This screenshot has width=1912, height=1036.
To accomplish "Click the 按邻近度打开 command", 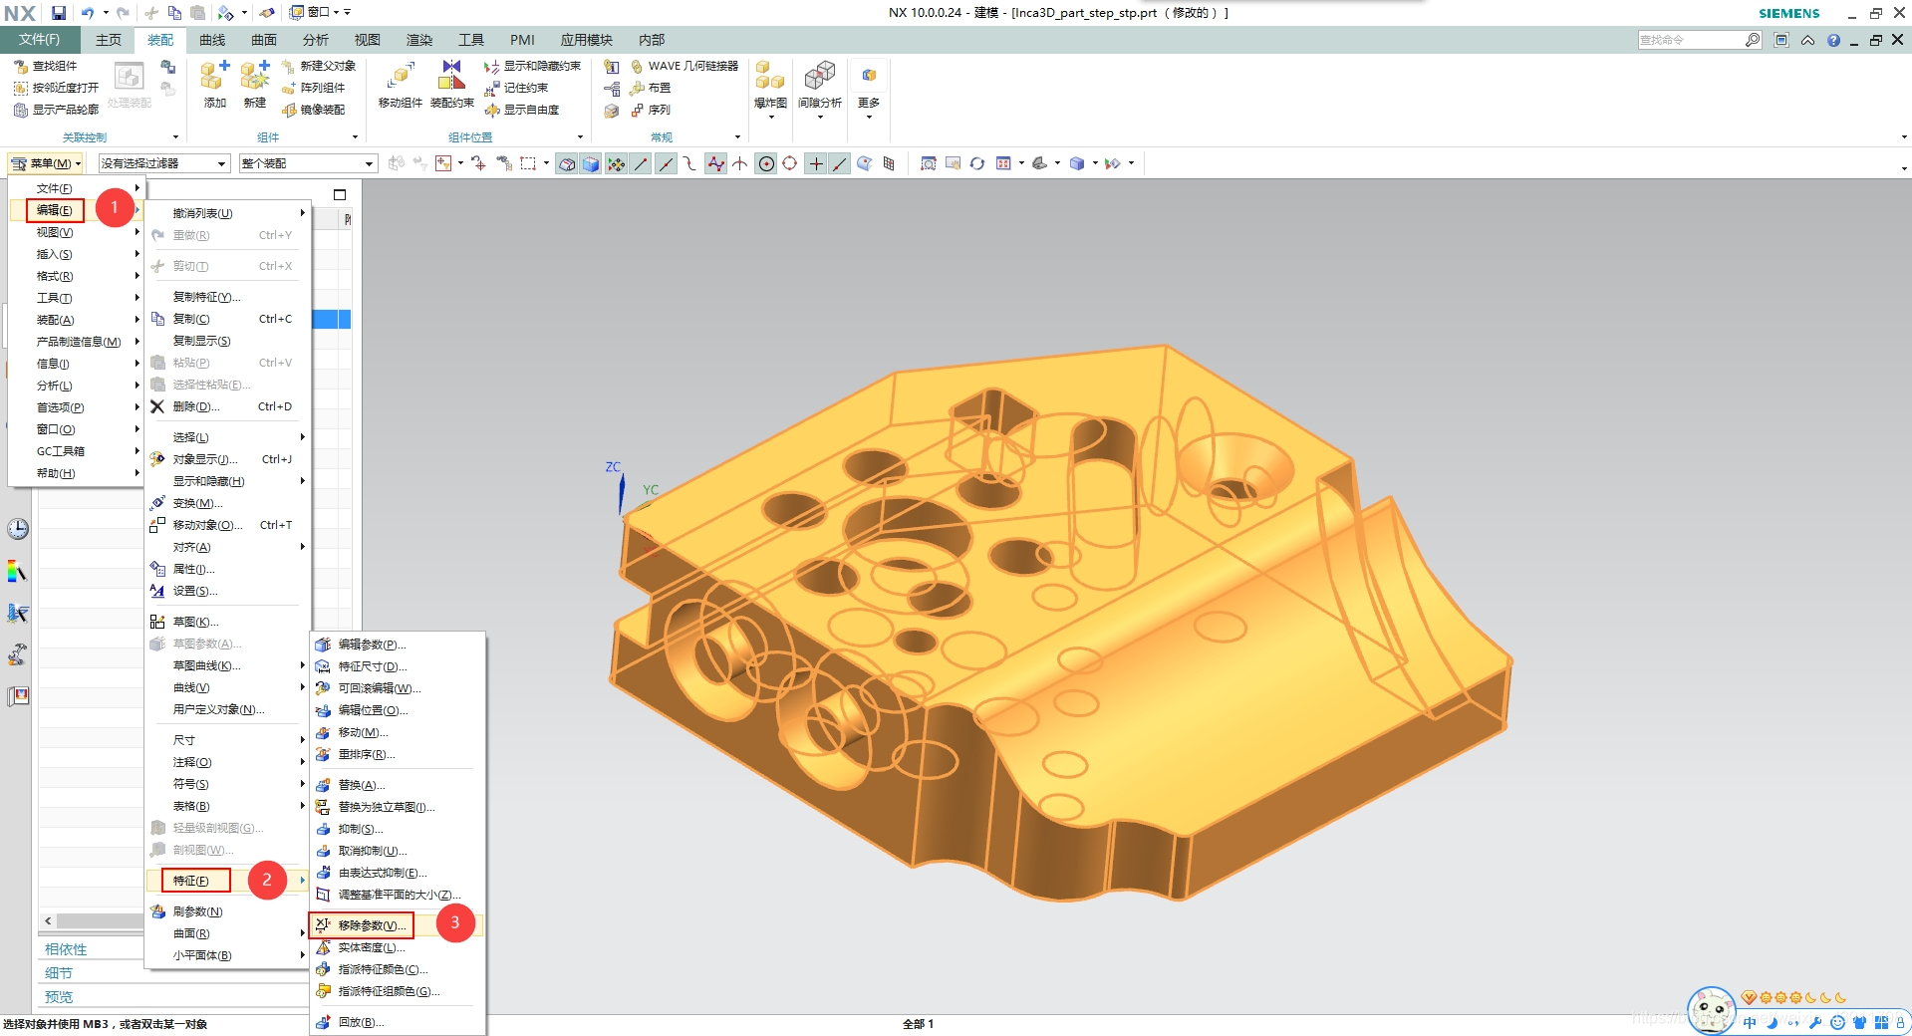I will point(57,88).
